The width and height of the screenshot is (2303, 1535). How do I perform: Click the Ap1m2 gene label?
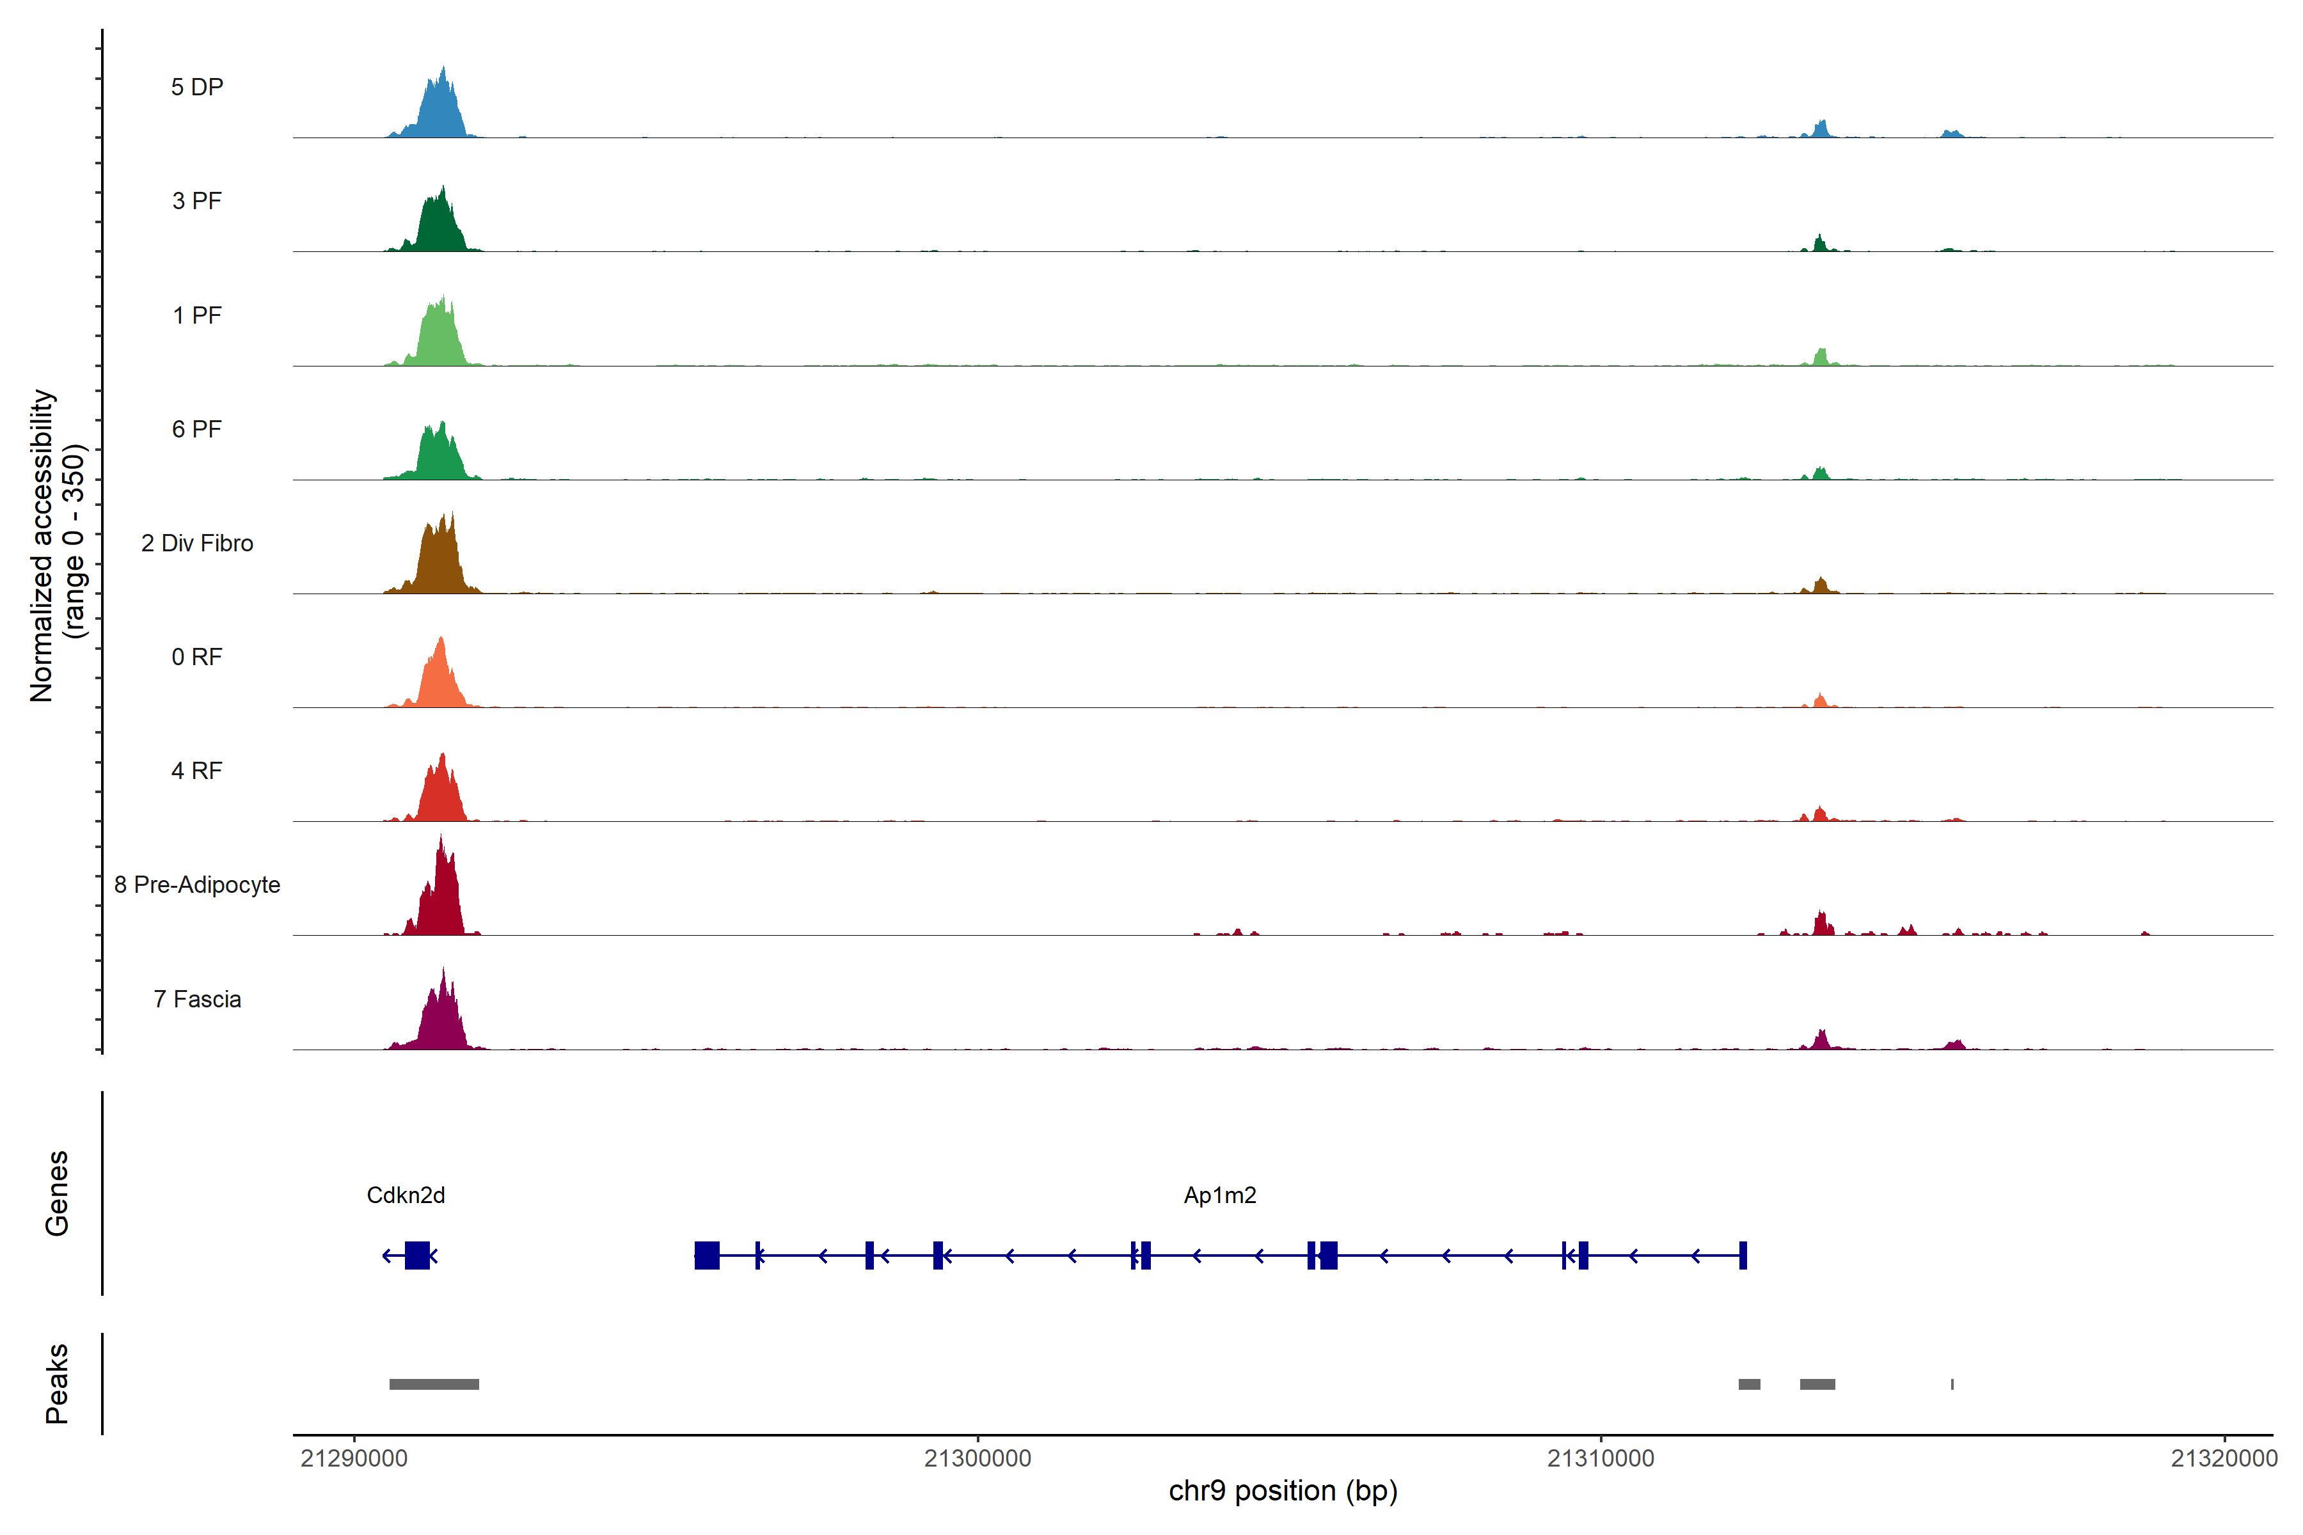tap(1219, 1195)
